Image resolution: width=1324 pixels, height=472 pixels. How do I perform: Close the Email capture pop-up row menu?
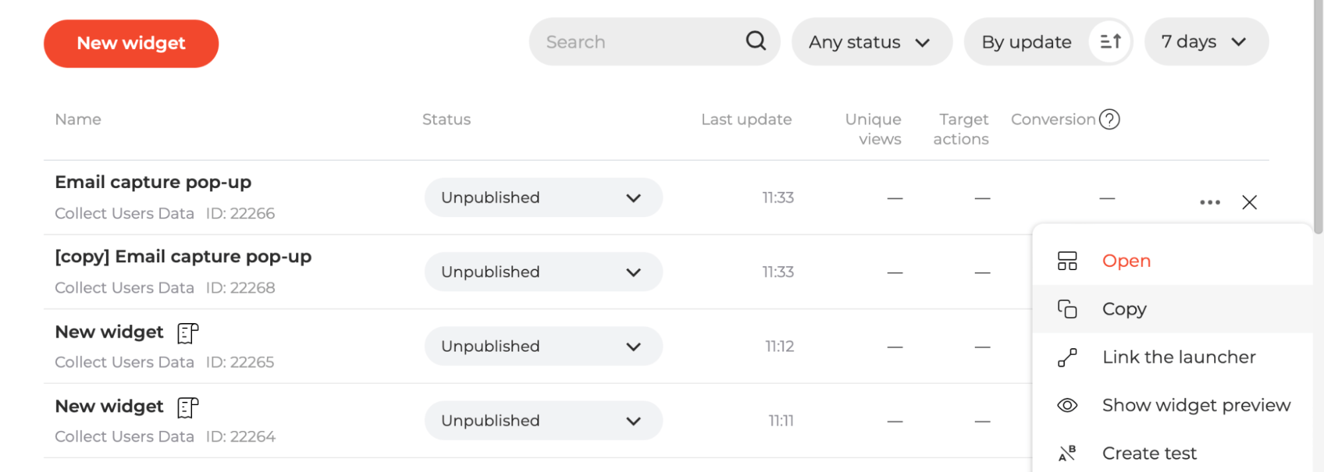click(x=1249, y=203)
